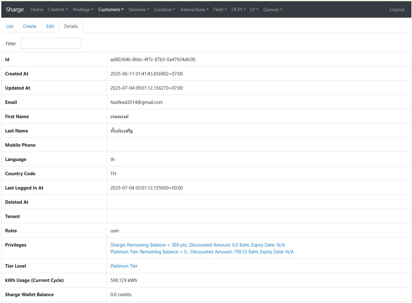Select the Details tab

click(71, 26)
